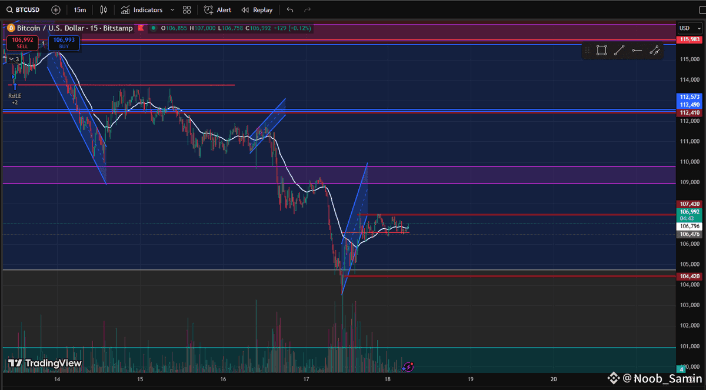Expand the collapsed indicators legend showing 3
Screen dimensions: 706x390
coord(13,59)
